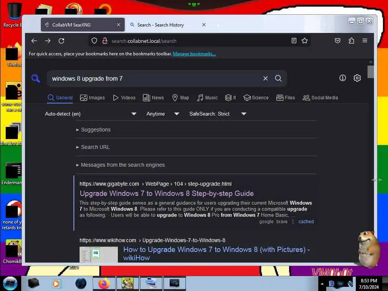
Task: Open the tracking protection shield icon
Action: pos(94,41)
